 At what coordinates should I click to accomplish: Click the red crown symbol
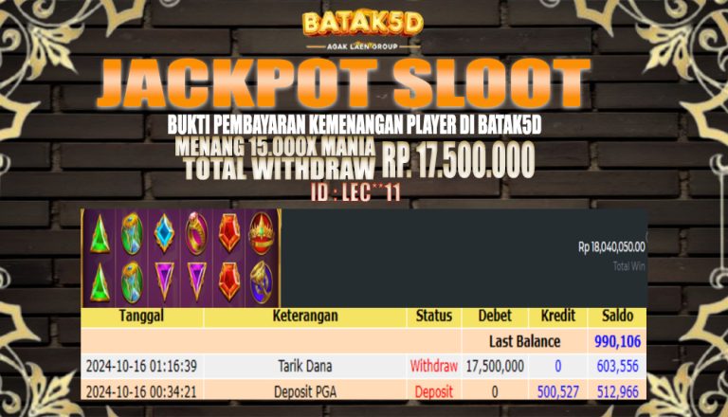pos(262,233)
